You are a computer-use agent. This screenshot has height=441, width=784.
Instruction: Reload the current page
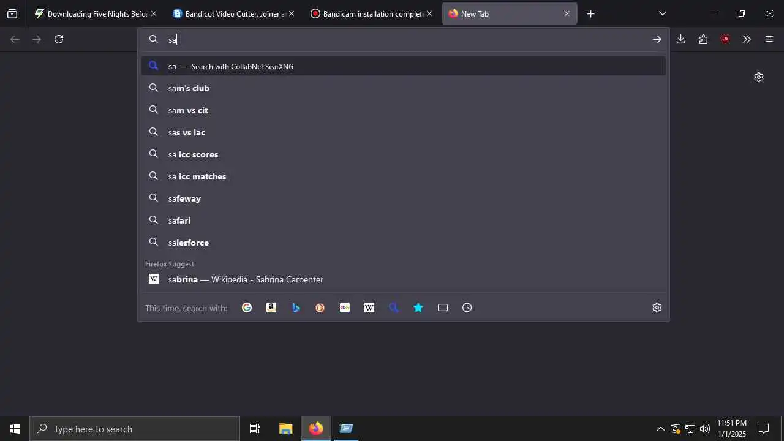pos(59,39)
